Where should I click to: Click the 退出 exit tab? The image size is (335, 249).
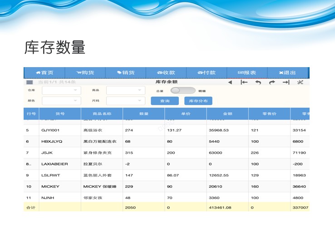pos(288,73)
